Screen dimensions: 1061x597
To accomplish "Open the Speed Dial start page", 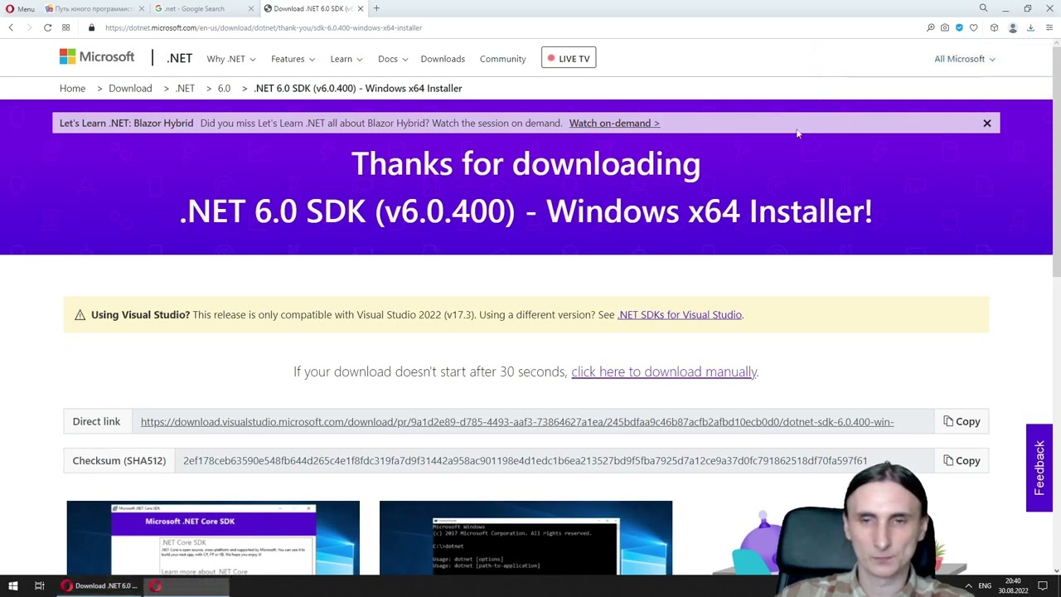I will 66,27.
